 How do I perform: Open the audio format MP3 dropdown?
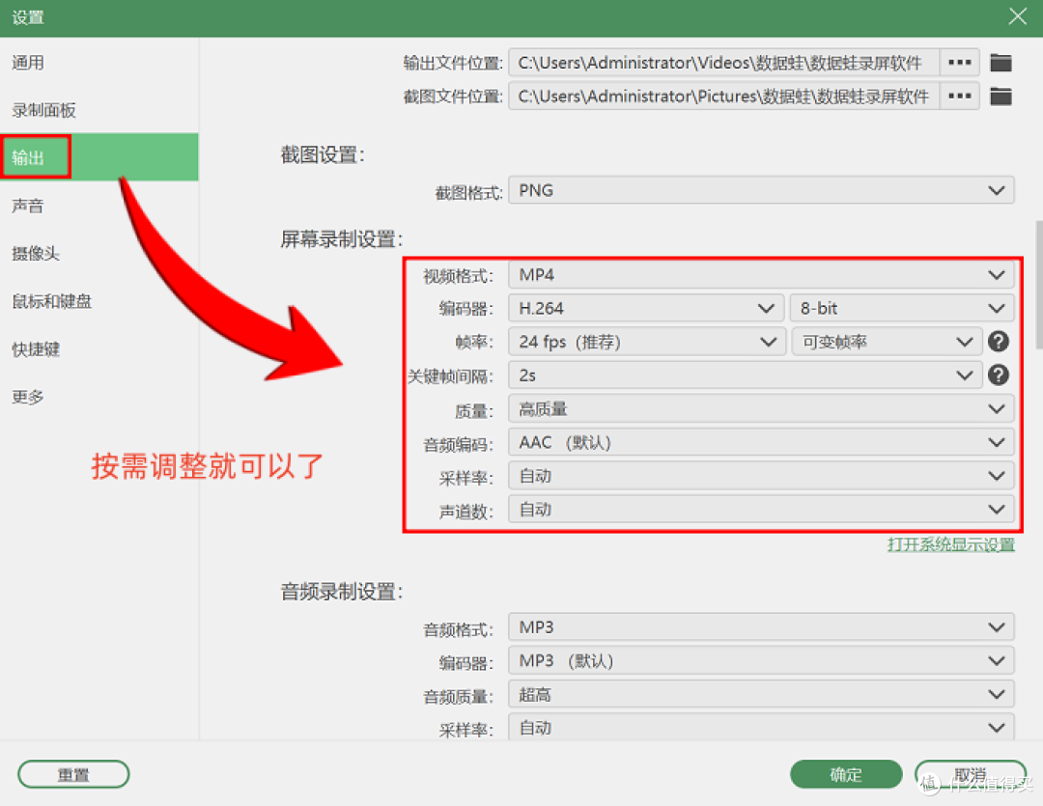click(x=761, y=627)
